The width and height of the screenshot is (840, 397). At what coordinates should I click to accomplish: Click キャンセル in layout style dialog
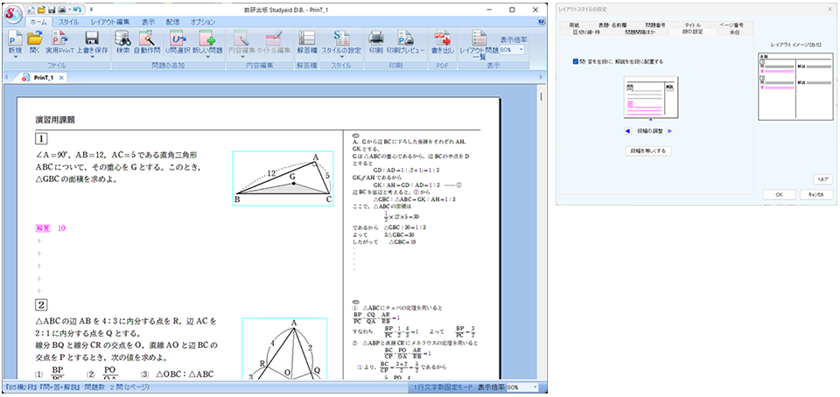pos(816,195)
